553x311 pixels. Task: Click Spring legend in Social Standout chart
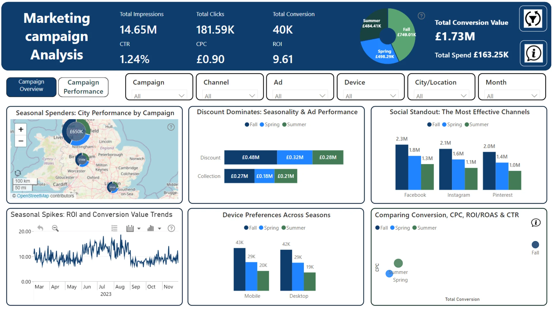point(452,124)
